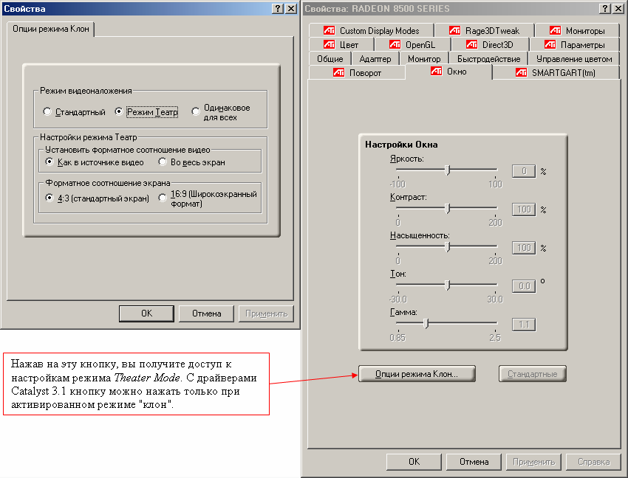Open the Монитор tab
Image resolution: width=628 pixels, height=478 pixels.
coord(424,59)
